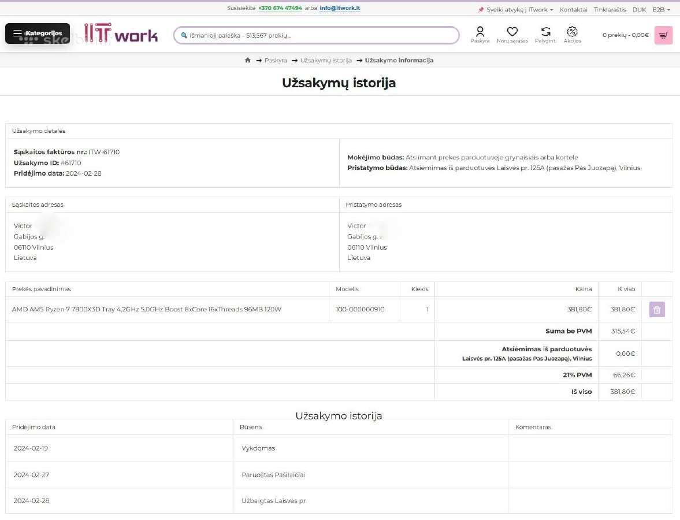Click the 'Paruoštas Pašilaičiai' status
The height and width of the screenshot is (520, 680).
pyautogui.click(x=273, y=475)
